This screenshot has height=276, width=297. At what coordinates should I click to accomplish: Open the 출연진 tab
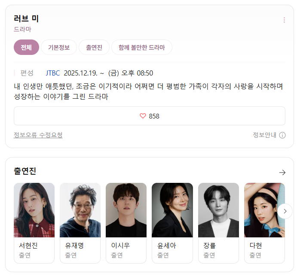click(x=94, y=47)
